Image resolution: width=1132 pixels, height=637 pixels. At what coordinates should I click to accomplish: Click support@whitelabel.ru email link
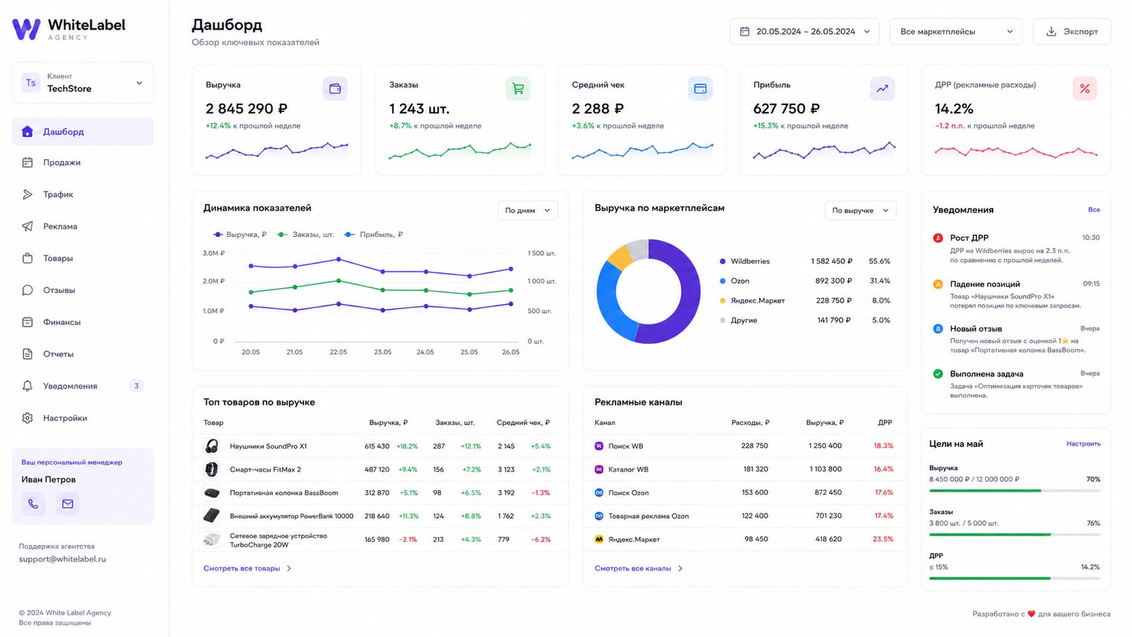[62, 559]
